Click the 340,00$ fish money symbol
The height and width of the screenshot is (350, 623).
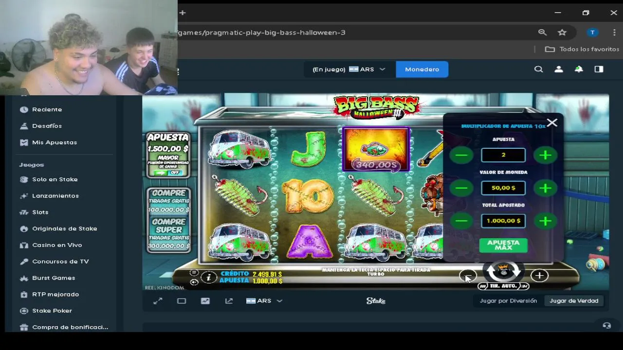(x=376, y=150)
